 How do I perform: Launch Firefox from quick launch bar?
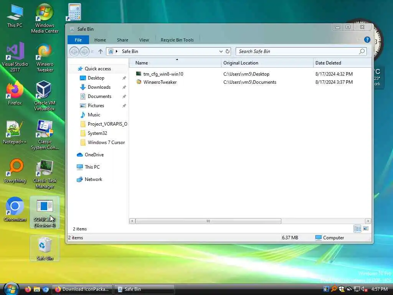click(x=28, y=289)
